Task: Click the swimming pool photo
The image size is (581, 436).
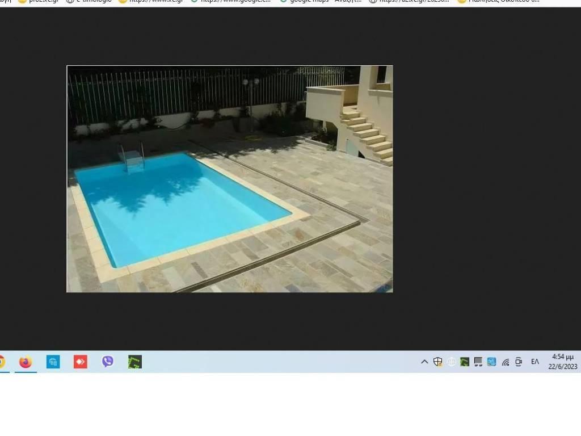Action: pyautogui.click(x=229, y=179)
